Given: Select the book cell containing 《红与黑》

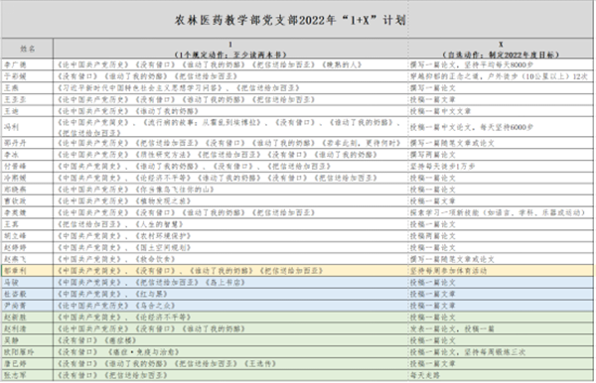Looking at the screenshot, I should 230,294.
